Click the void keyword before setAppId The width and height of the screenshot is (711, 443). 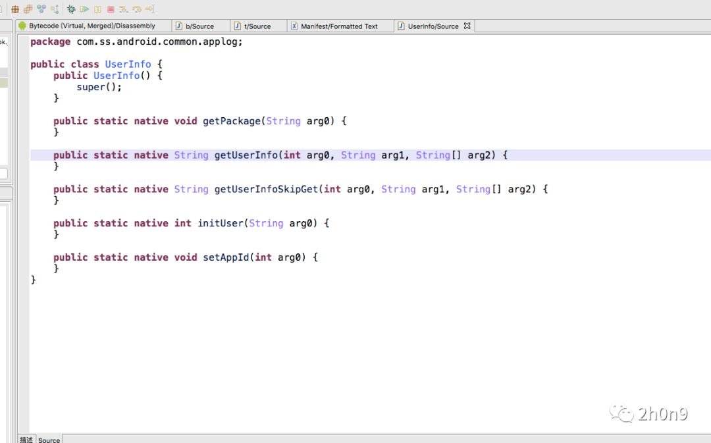pyautogui.click(x=186, y=257)
